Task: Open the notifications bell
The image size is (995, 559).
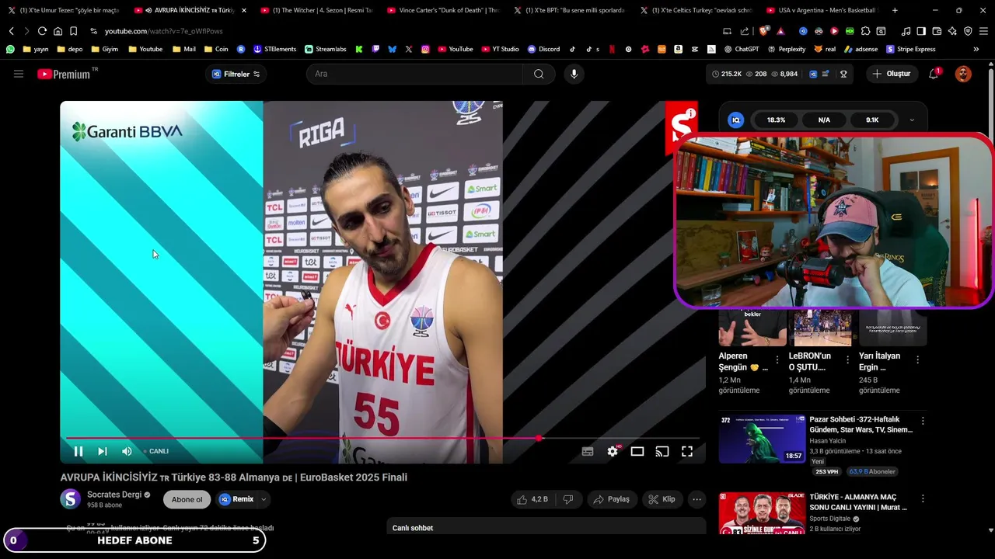Action: (934, 74)
